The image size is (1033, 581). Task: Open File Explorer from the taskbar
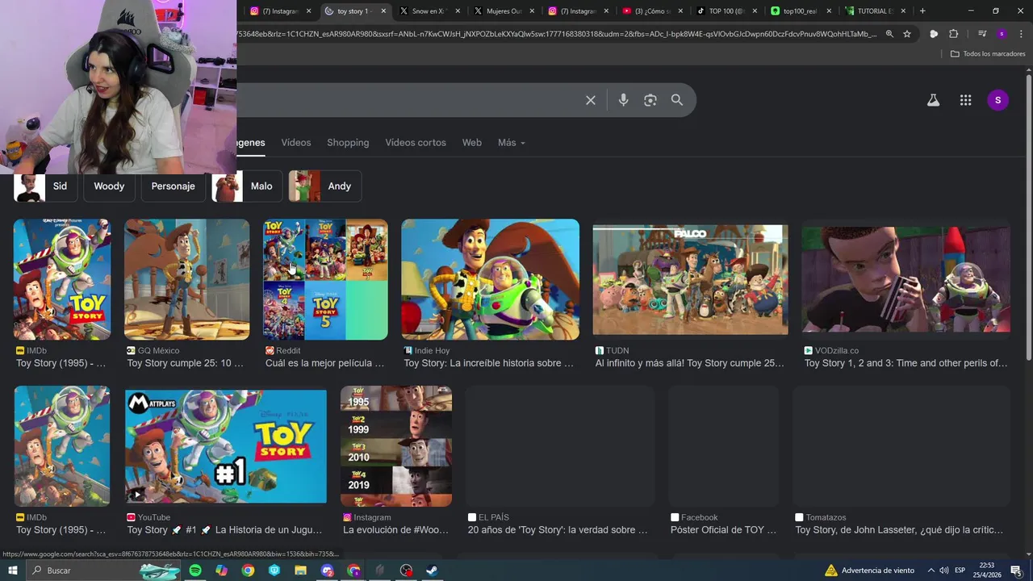click(x=300, y=571)
